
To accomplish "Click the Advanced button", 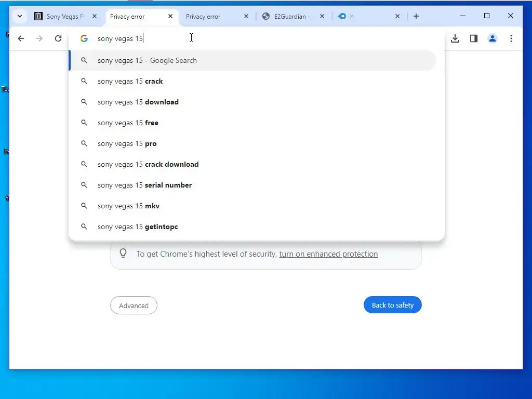I will pos(134,305).
